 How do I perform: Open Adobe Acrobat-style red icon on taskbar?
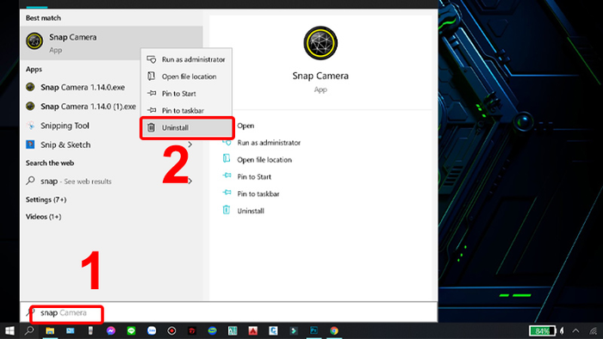(252, 330)
